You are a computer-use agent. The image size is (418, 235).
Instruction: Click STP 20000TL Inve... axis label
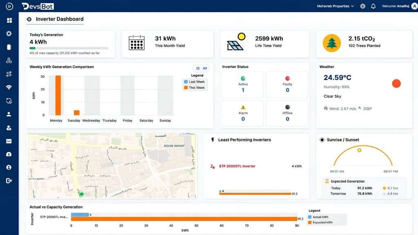(54, 217)
